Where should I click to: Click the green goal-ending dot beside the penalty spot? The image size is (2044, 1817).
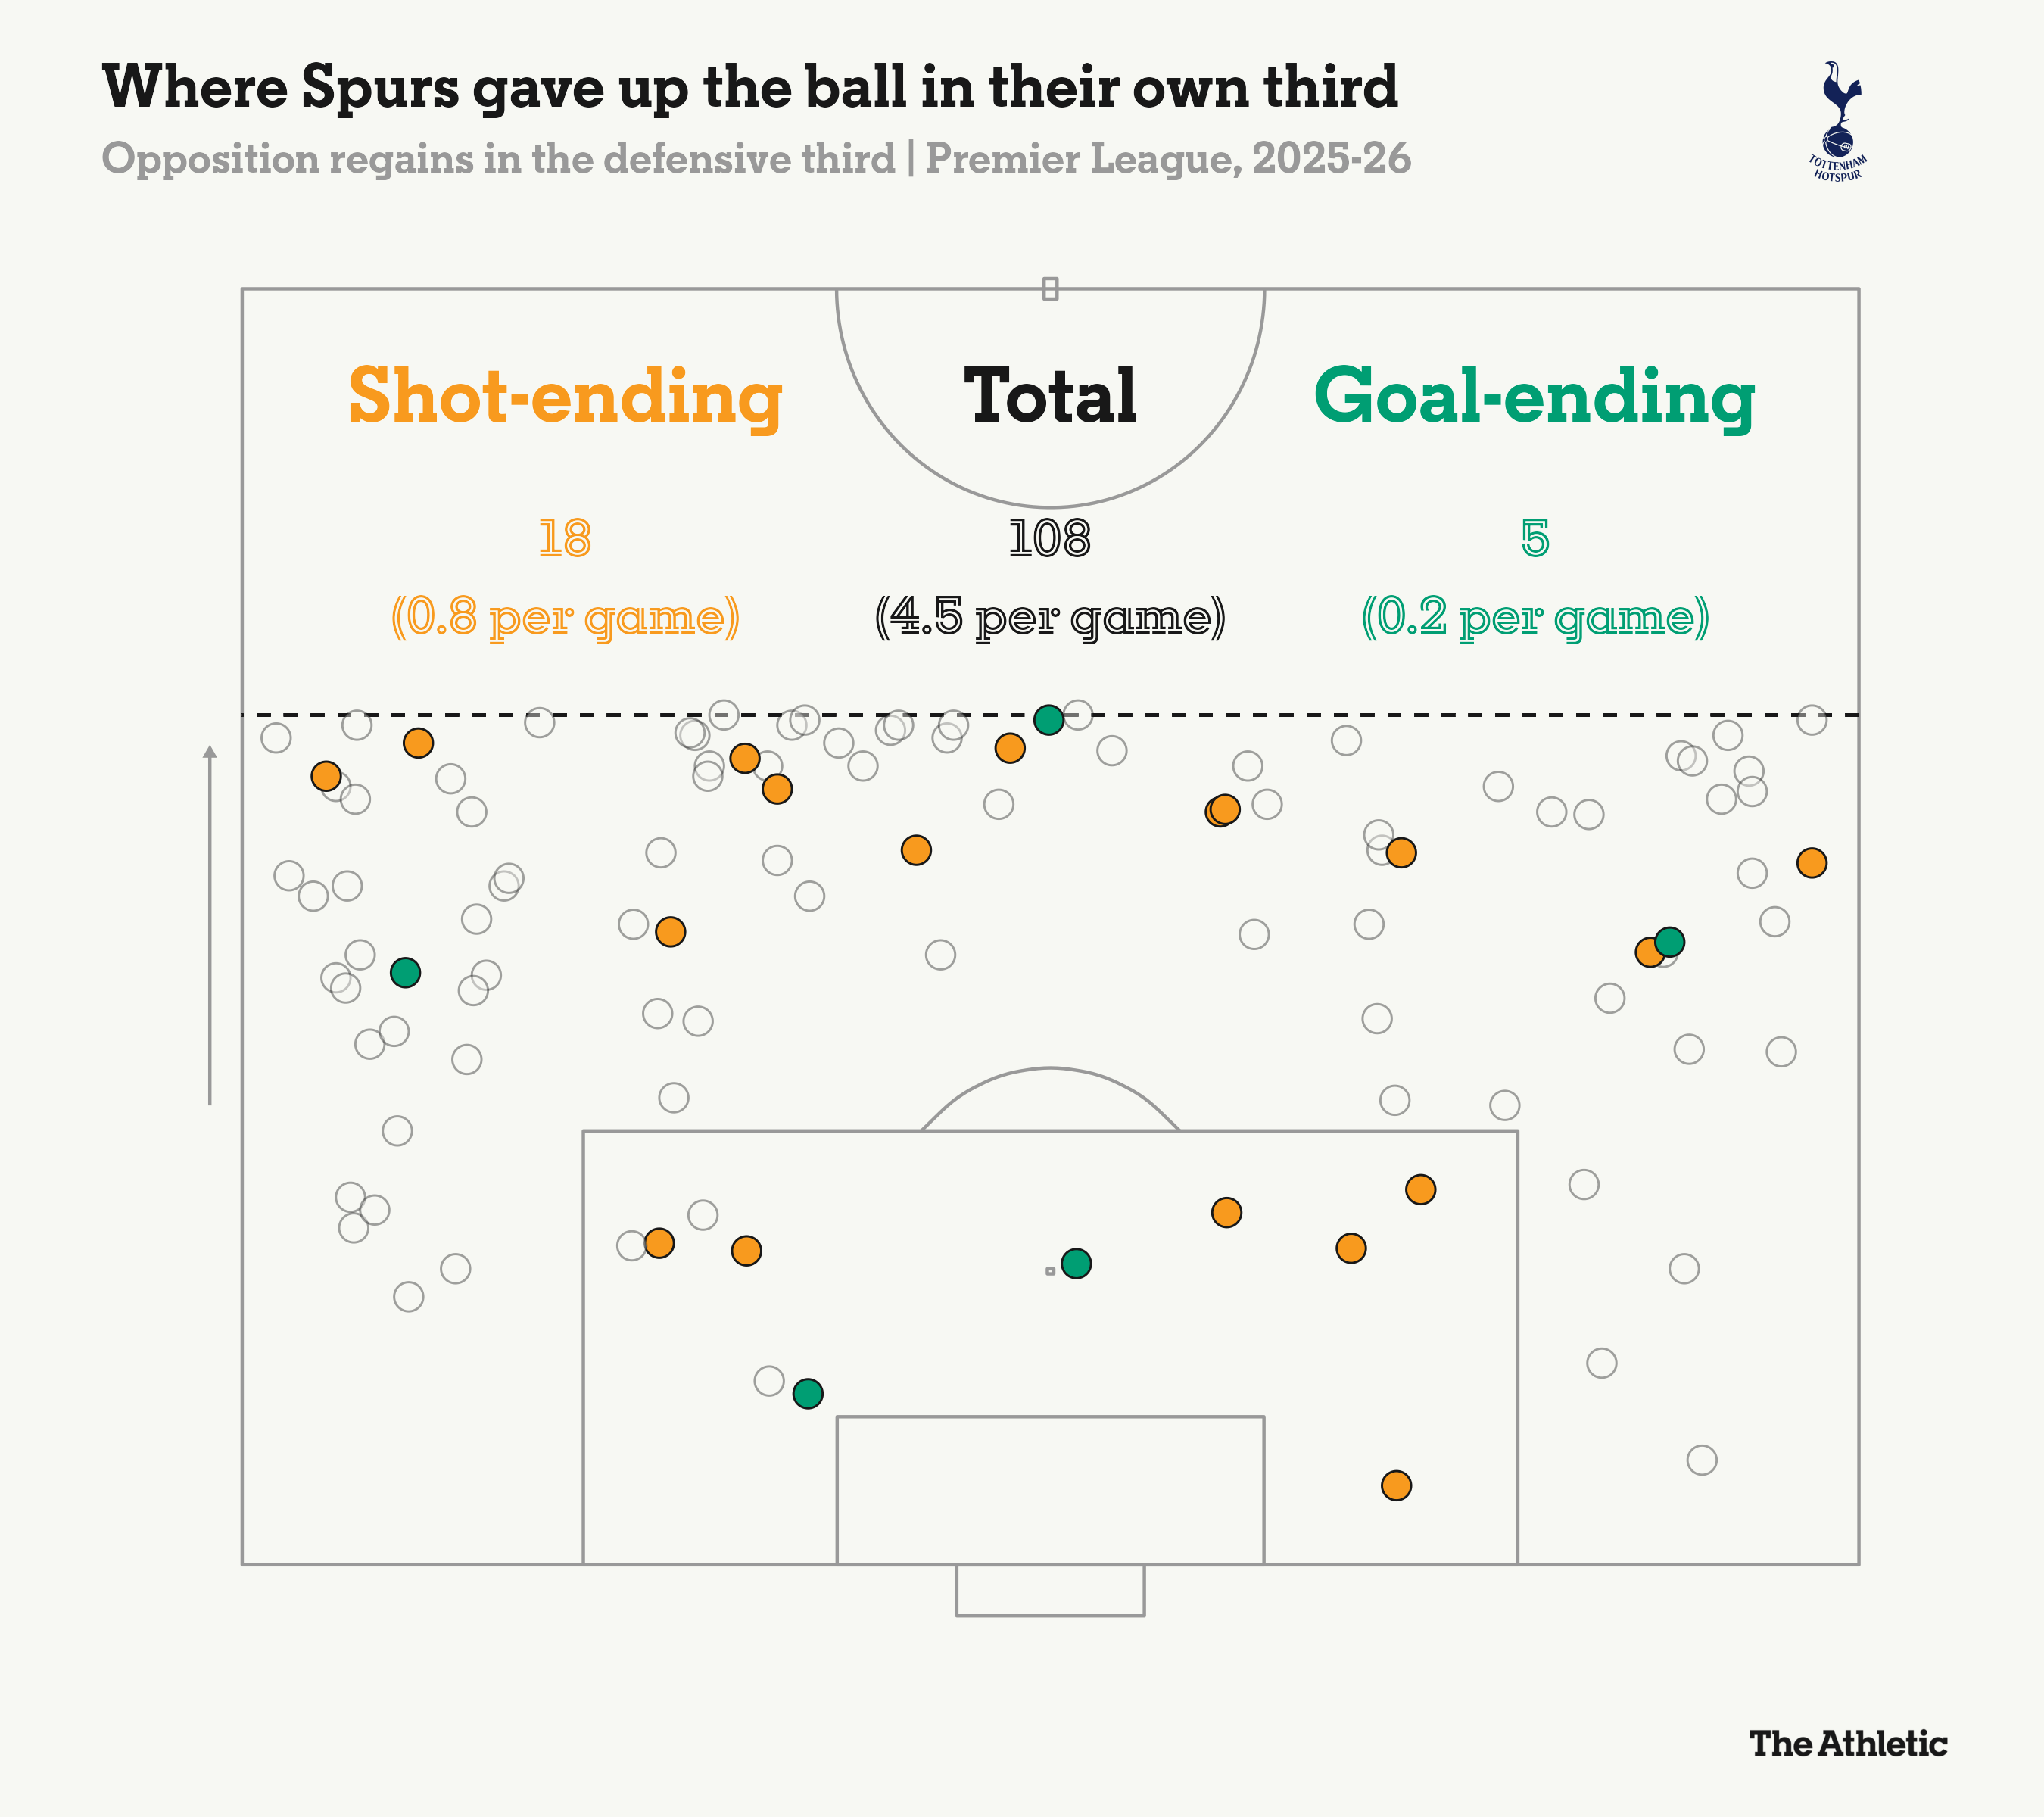[x=1076, y=1263]
